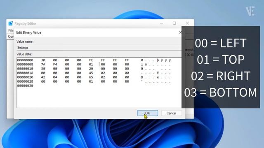
Task: Select byte 04 in row 00000020
Action: (55, 77)
